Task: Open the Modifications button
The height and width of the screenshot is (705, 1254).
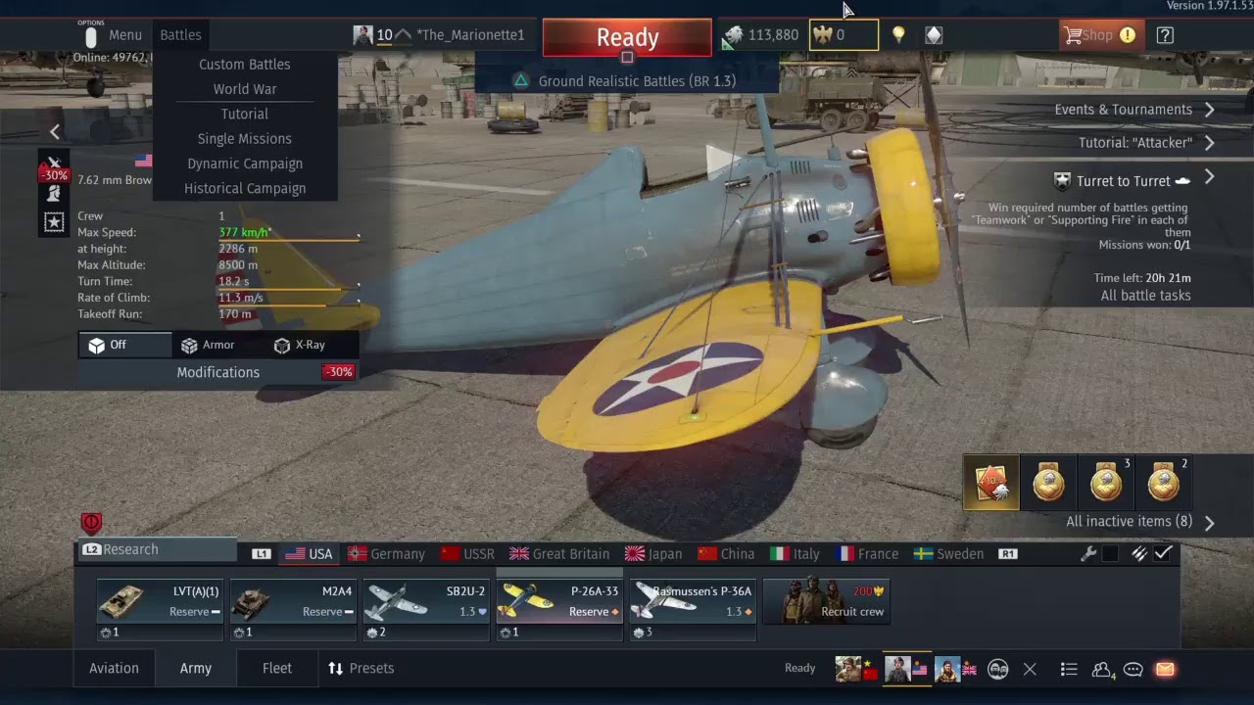Action: [x=217, y=372]
